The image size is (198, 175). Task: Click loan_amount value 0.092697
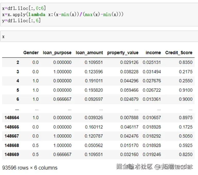94,99
